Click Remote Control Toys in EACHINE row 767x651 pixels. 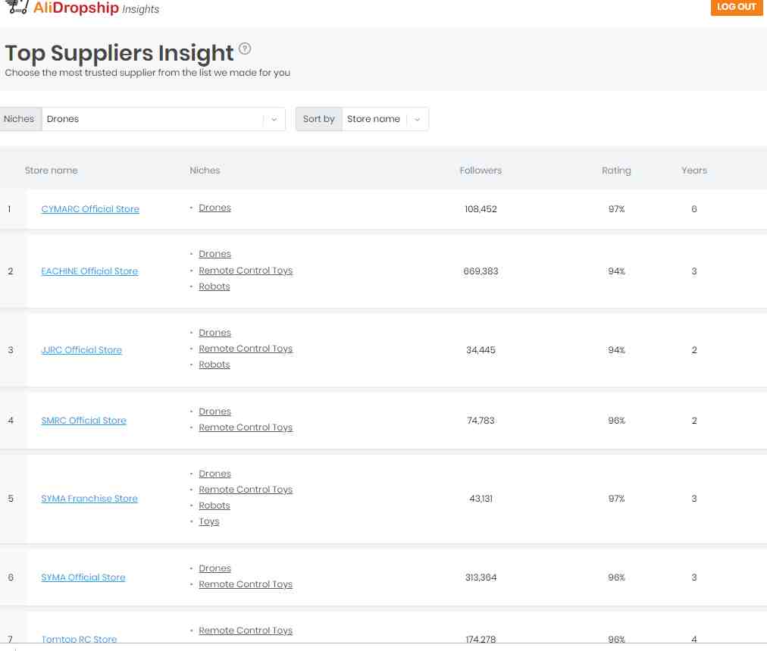246,271
